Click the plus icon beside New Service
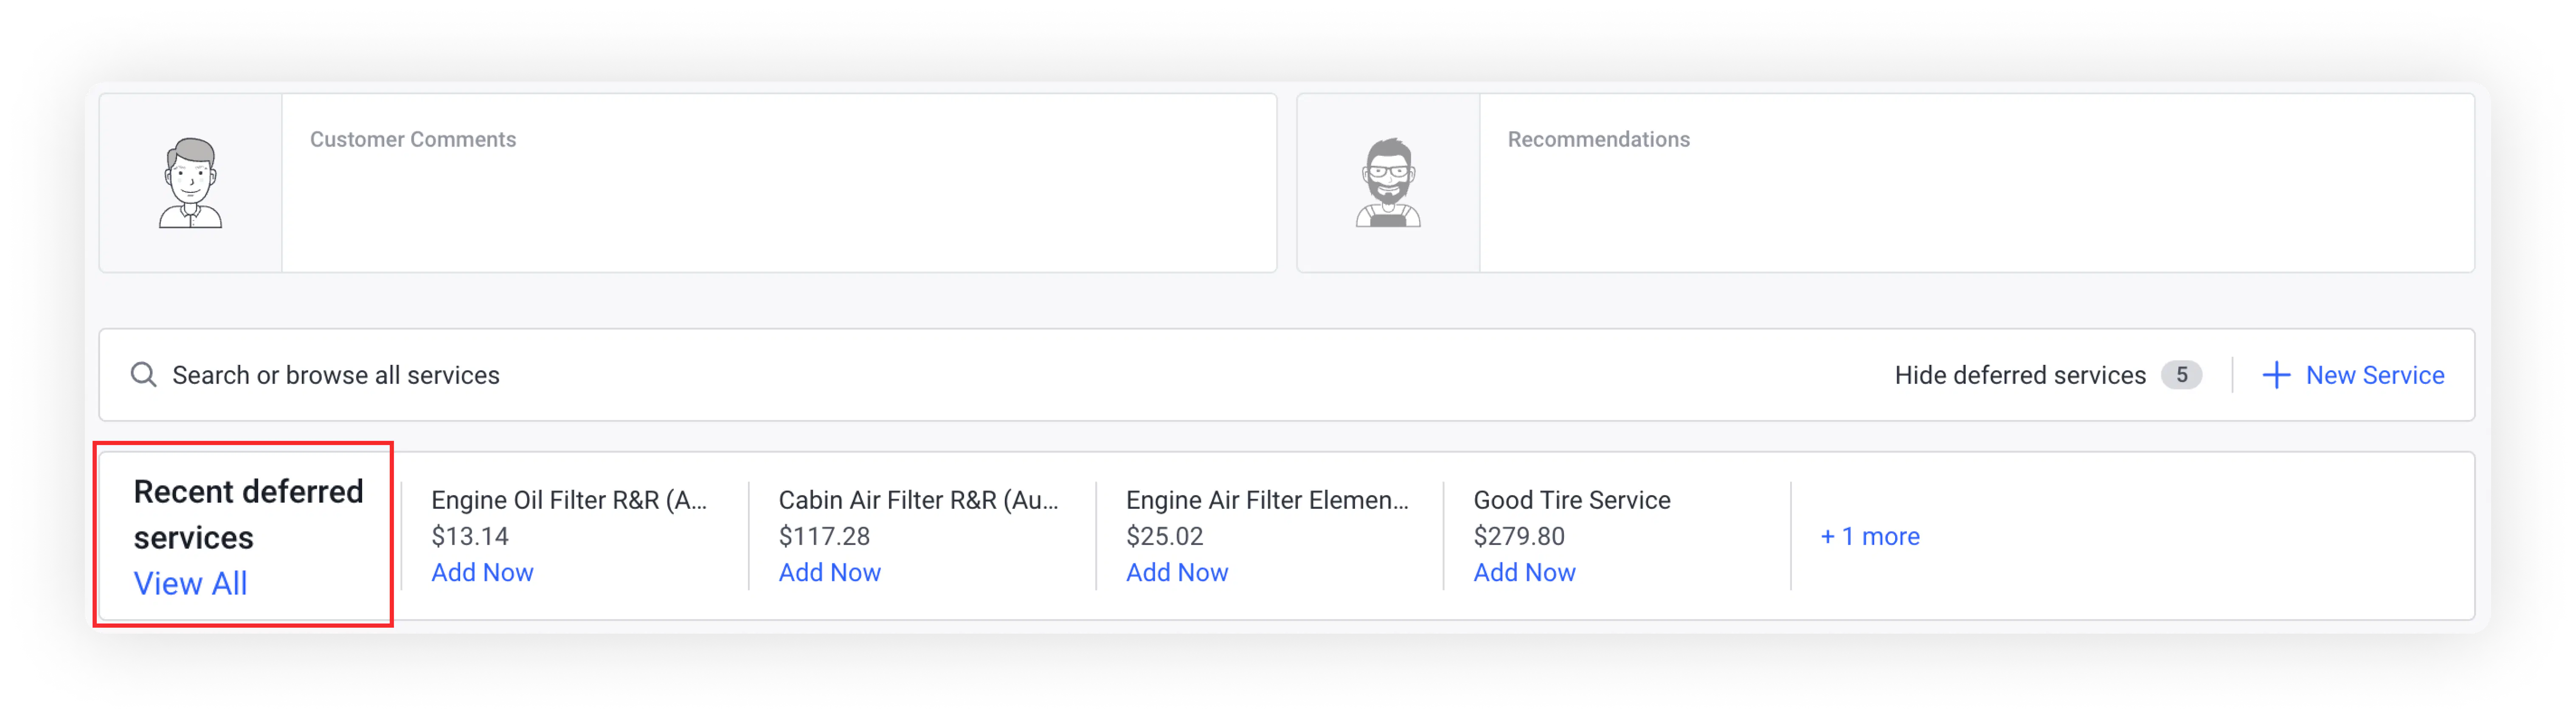 pyautogui.click(x=2276, y=375)
